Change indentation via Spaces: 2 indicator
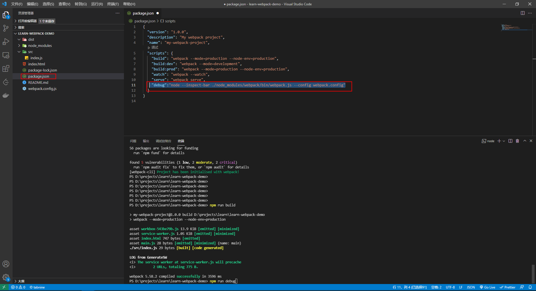Viewport: 536px width, 291px height. tap(436, 287)
